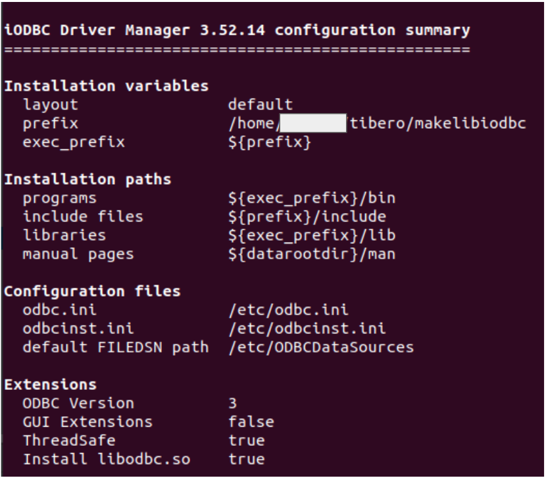Click the 'manual pages' label
The image size is (546, 478).
coord(78,254)
